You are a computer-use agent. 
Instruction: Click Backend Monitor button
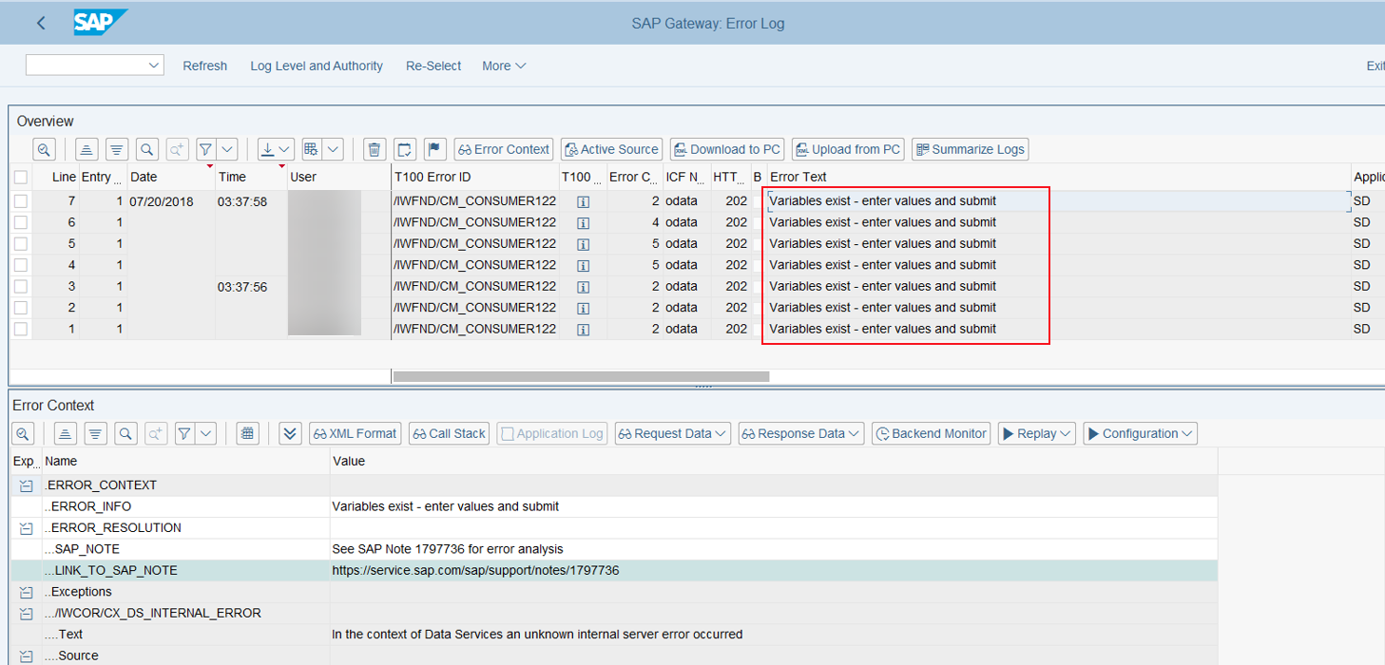pyautogui.click(x=931, y=433)
